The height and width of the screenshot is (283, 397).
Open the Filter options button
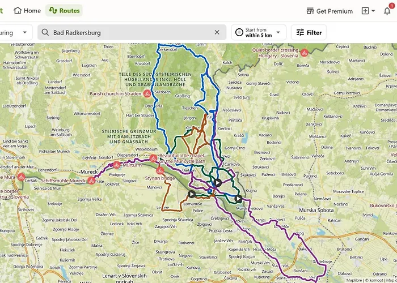[309, 32]
